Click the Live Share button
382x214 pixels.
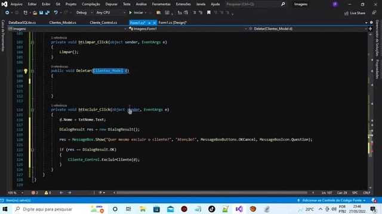(x=355, y=13)
